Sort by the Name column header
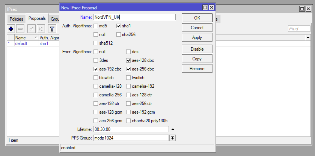 tap(27, 37)
